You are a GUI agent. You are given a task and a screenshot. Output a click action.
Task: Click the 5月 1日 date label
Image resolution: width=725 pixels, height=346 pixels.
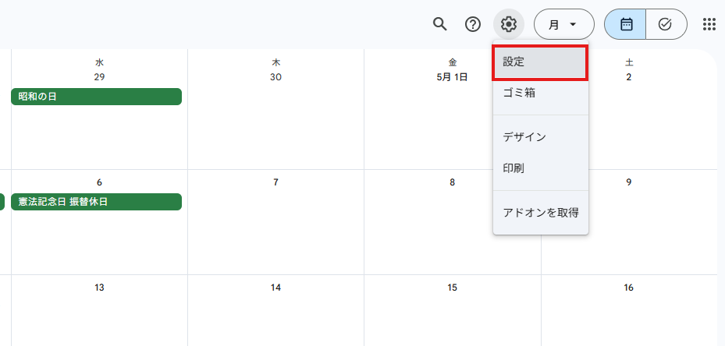[x=452, y=77]
